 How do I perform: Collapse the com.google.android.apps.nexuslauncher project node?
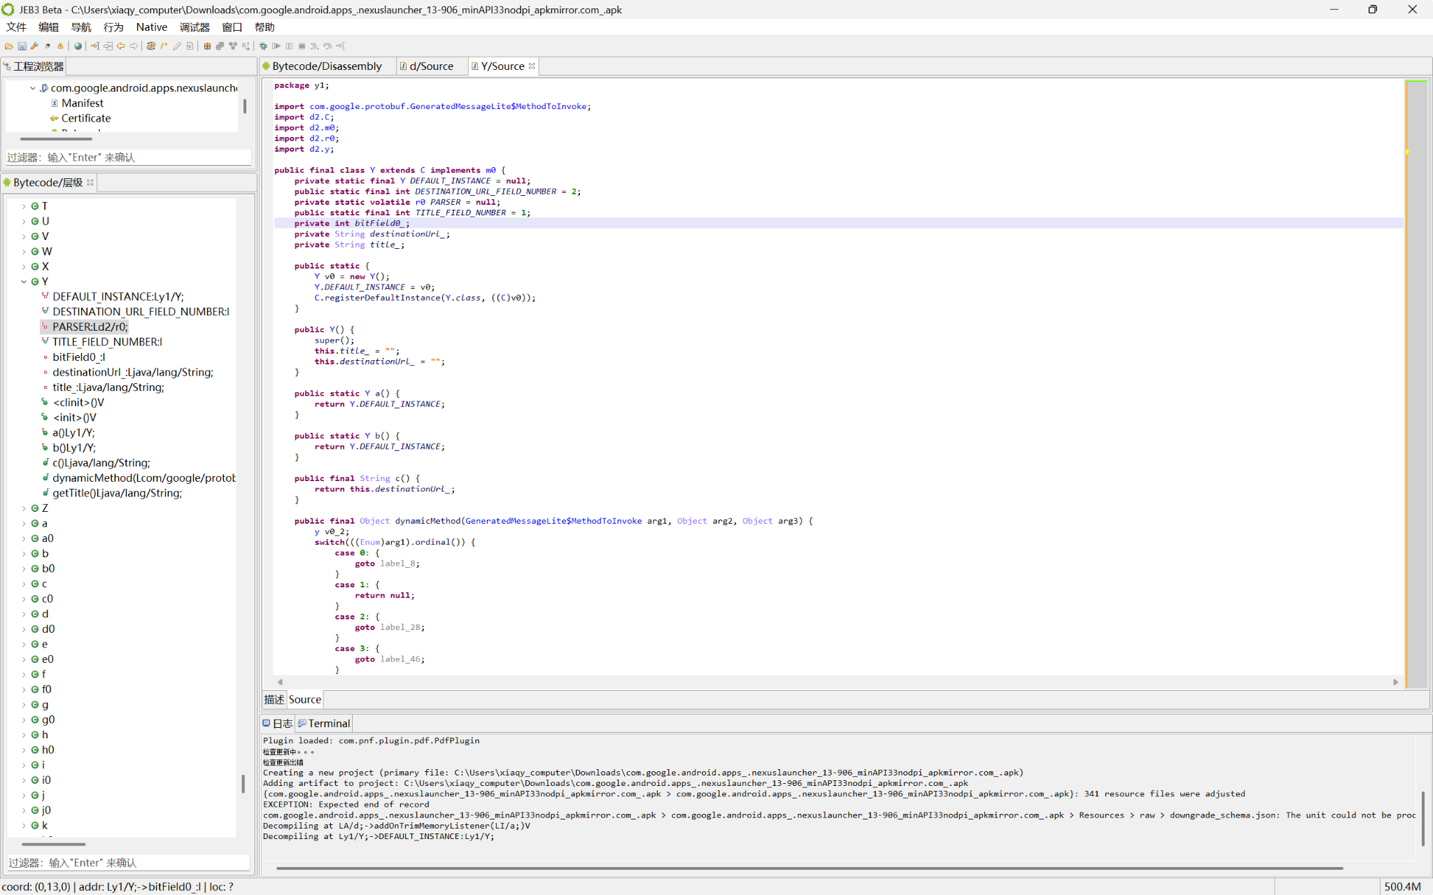pos(32,88)
